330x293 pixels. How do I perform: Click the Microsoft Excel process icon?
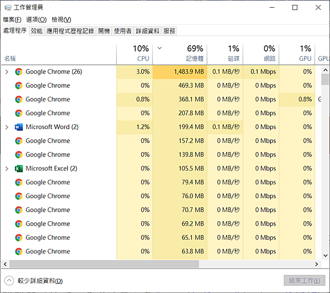coord(19,168)
